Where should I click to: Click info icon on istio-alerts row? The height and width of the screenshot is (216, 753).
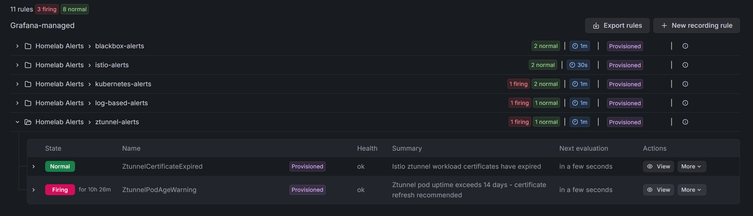point(685,65)
